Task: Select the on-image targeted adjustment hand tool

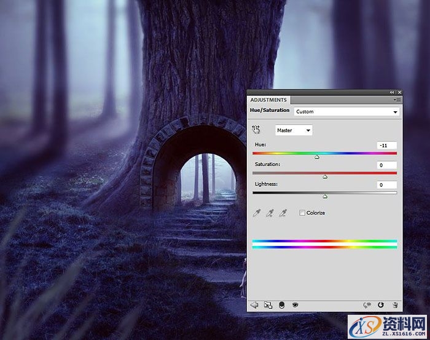Action: 257,130
